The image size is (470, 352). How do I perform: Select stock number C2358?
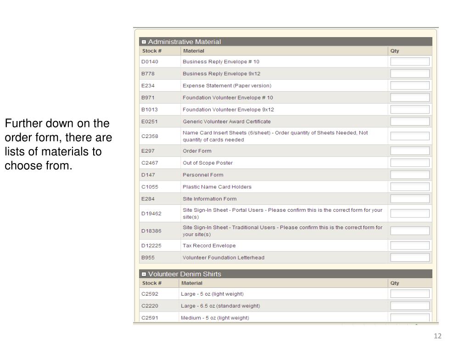(x=150, y=136)
